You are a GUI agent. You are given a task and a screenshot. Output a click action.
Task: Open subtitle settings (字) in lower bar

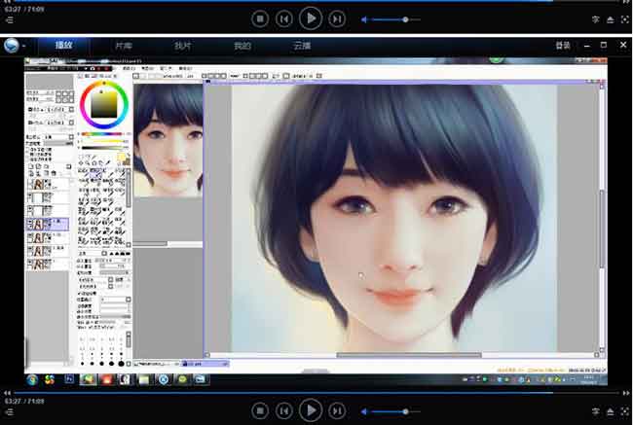coord(595,411)
